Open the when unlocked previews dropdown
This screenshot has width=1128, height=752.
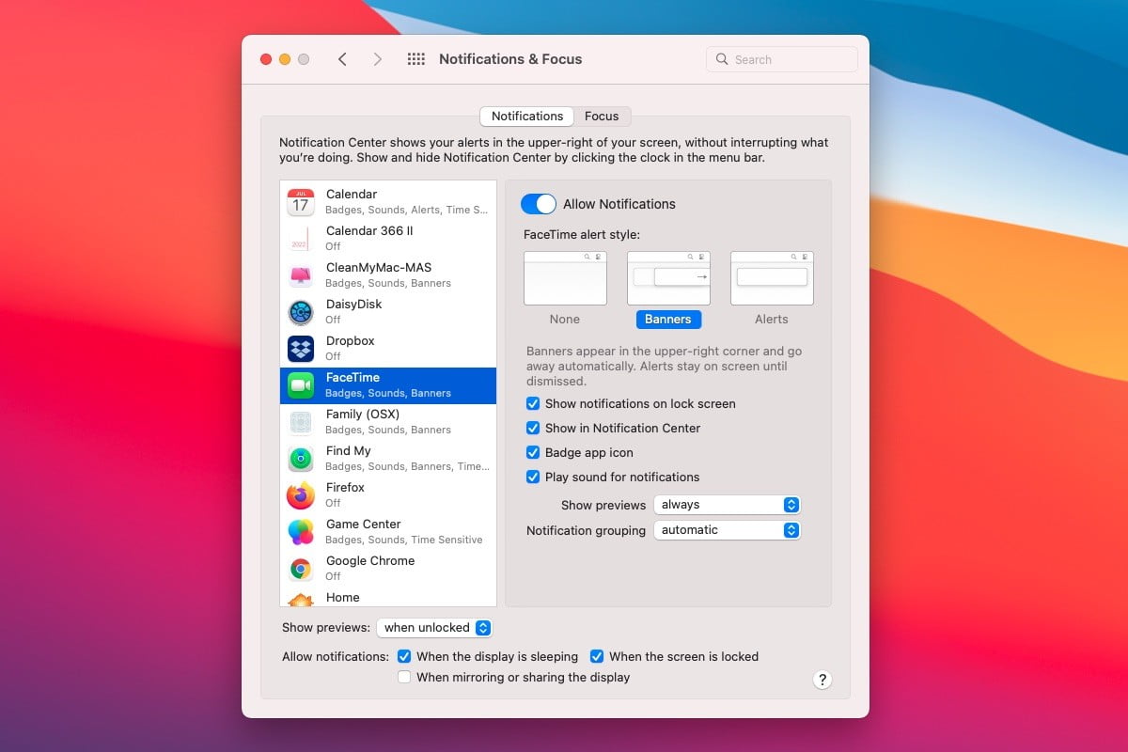pyautogui.click(x=434, y=627)
